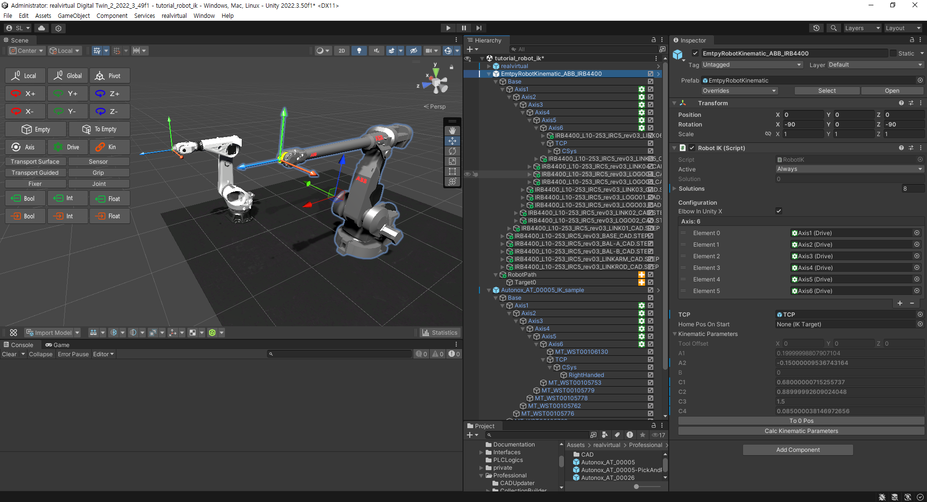Switch to the Console tab
Viewport: 927px width, 502px height.
[x=18, y=345]
